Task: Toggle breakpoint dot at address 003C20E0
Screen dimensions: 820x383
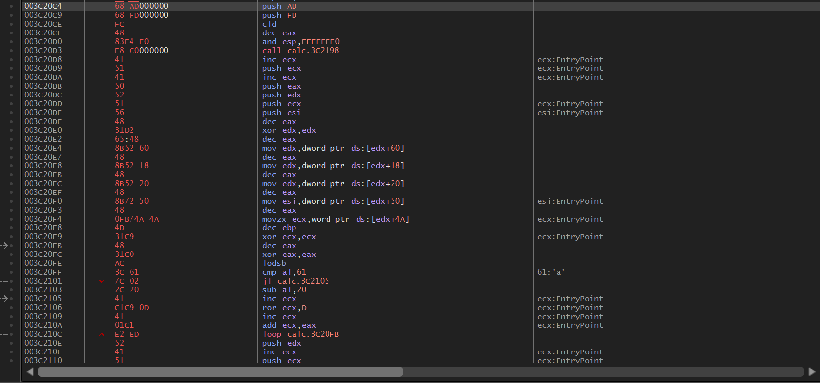Action: [11, 130]
